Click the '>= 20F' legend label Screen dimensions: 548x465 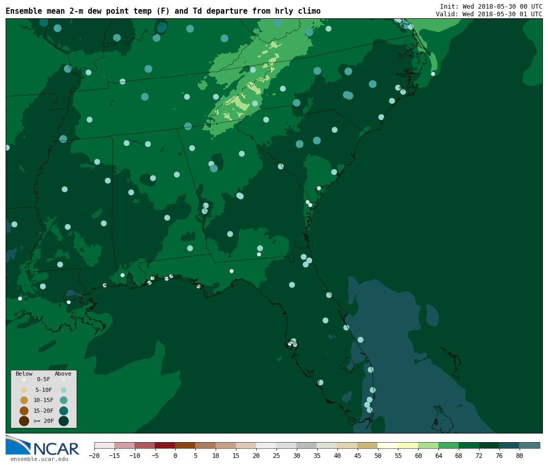pos(44,421)
